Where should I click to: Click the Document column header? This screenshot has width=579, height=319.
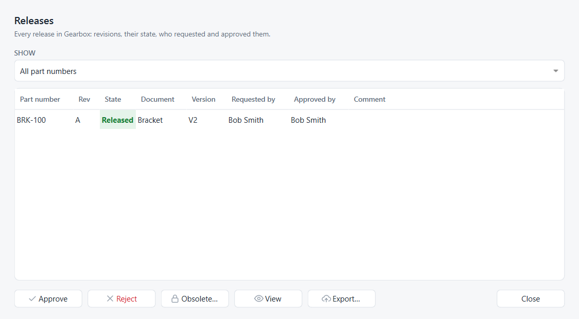coord(157,100)
